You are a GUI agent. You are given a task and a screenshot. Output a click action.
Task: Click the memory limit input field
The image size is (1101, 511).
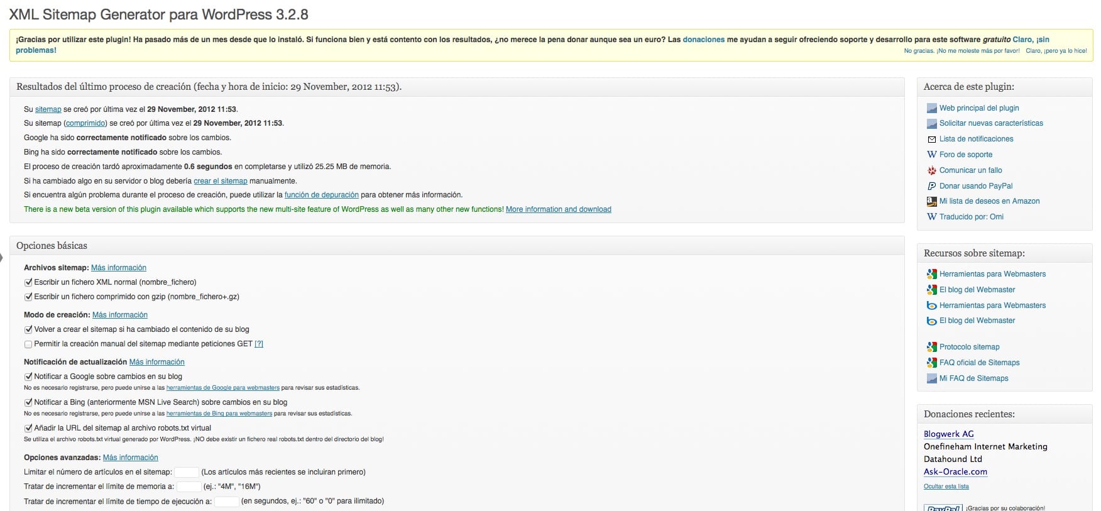coord(189,486)
